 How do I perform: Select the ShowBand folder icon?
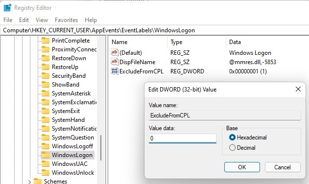pyautogui.click(x=46, y=85)
